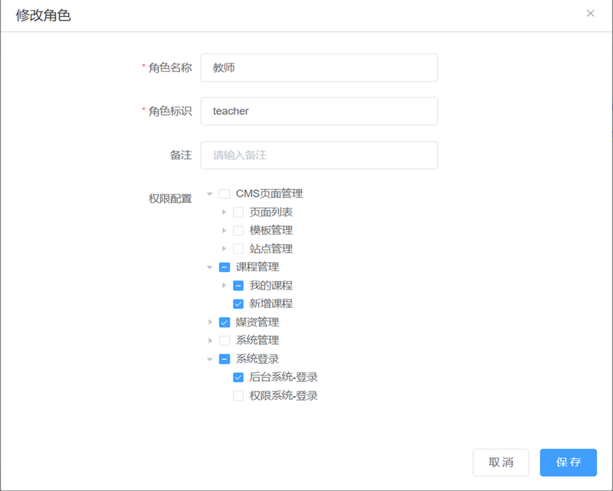Uncheck the 新增课程 checkbox

coord(238,304)
